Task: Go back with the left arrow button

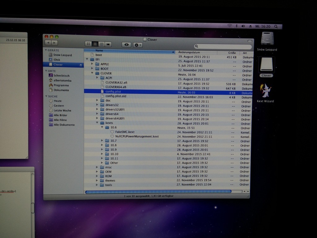Action: [48, 42]
